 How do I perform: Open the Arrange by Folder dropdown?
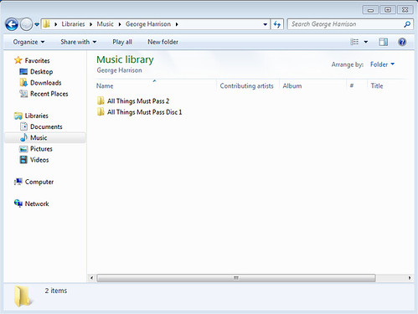(382, 64)
